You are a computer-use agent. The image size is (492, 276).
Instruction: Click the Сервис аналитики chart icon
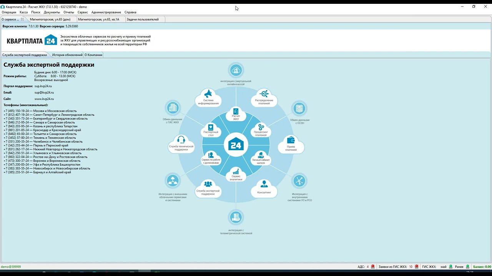236,171
